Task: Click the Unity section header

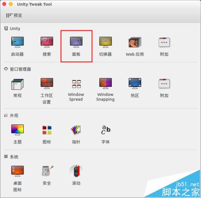Action: [12, 29]
